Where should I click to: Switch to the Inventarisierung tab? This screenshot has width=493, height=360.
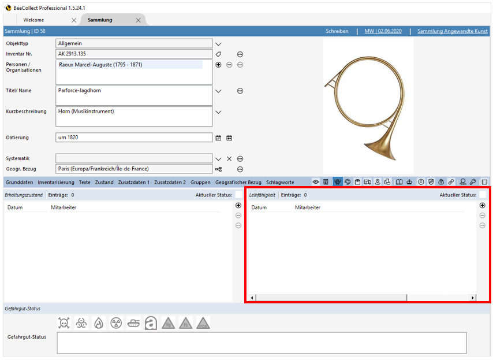click(x=56, y=182)
